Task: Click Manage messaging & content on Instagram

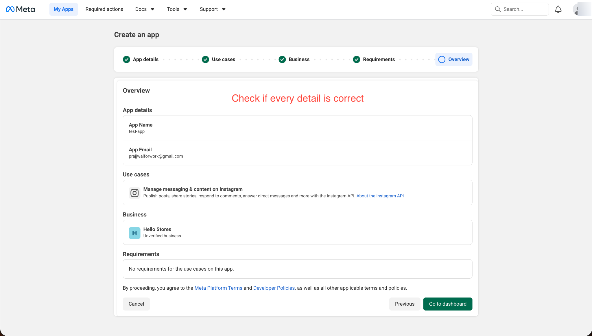Action: [x=193, y=189]
